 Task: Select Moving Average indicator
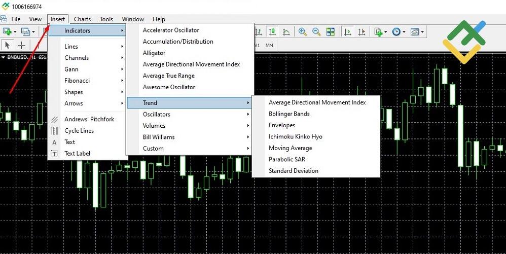point(290,148)
